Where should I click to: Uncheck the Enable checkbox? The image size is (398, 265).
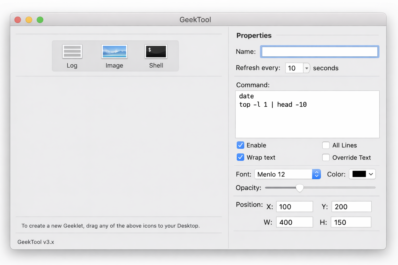(x=240, y=145)
